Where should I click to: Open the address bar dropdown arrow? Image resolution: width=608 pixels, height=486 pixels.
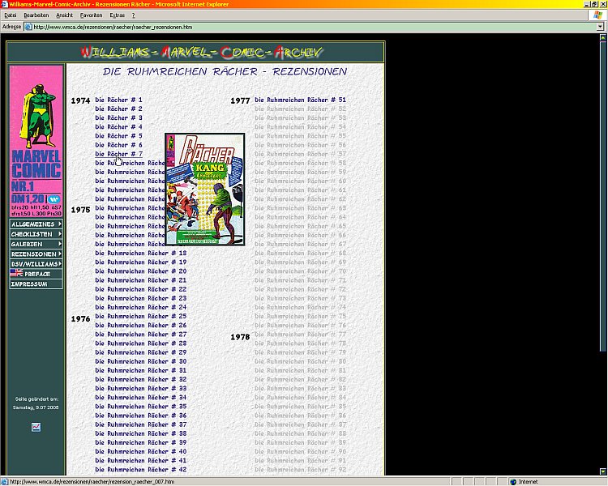[600, 27]
